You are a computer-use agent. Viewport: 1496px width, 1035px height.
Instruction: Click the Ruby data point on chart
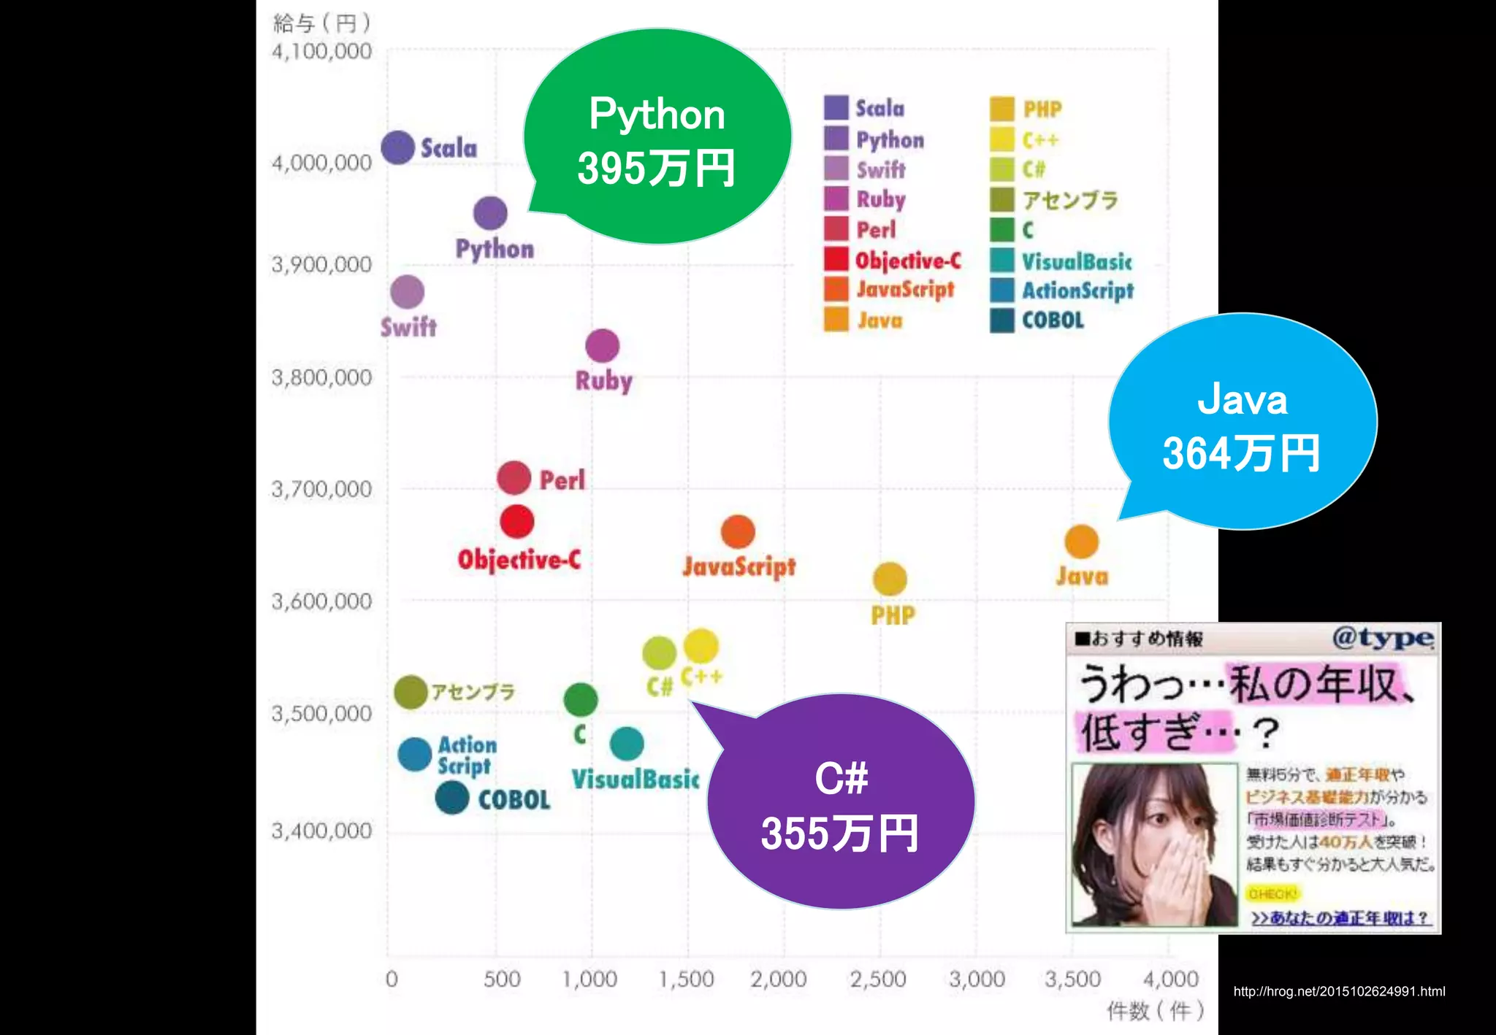click(603, 345)
